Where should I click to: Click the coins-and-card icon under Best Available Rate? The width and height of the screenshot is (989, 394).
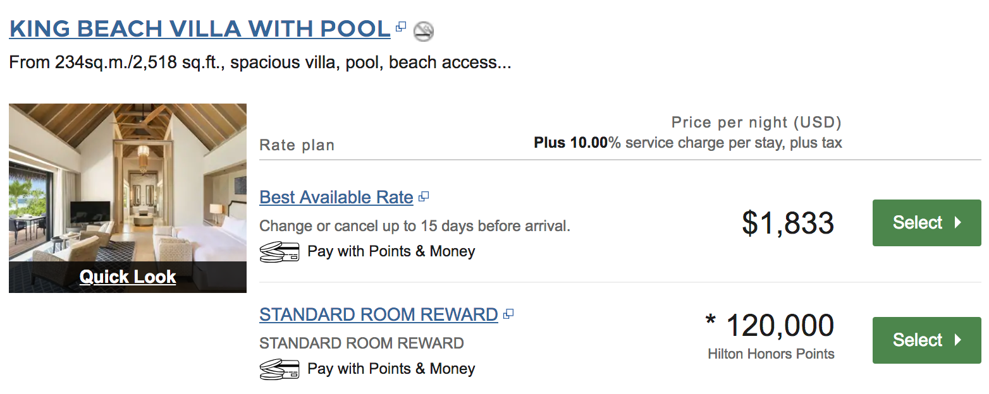[279, 251]
